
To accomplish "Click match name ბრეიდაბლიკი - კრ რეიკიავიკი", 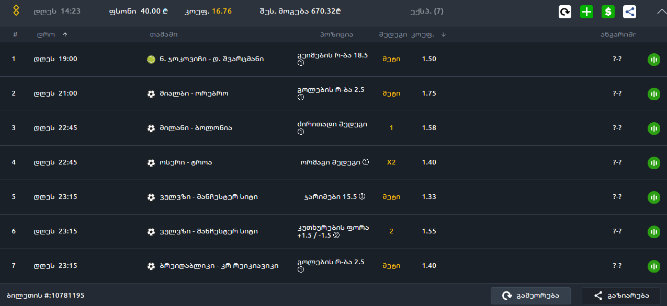I will 219,266.
